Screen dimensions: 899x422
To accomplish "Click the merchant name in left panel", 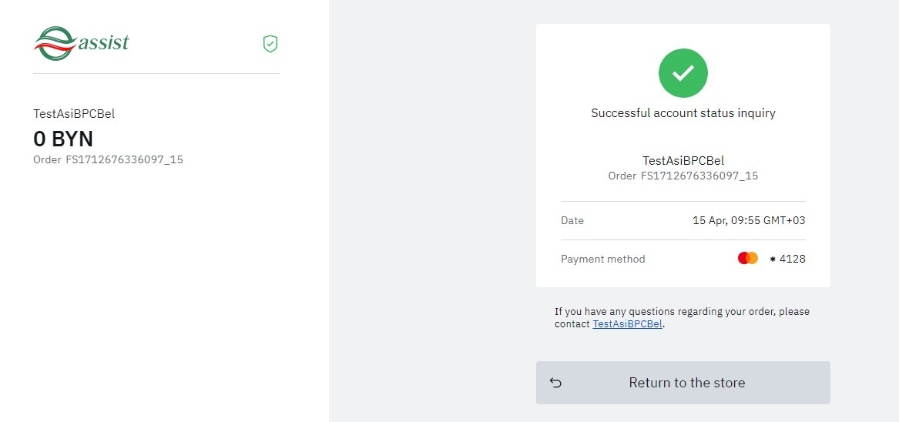I will (x=74, y=114).
